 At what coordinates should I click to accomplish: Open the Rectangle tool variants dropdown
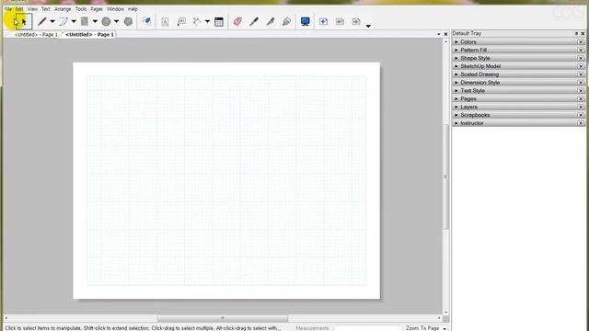95,22
